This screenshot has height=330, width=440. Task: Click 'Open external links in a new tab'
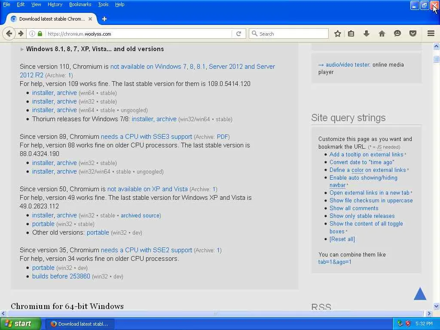pyautogui.click(x=369, y=193)
